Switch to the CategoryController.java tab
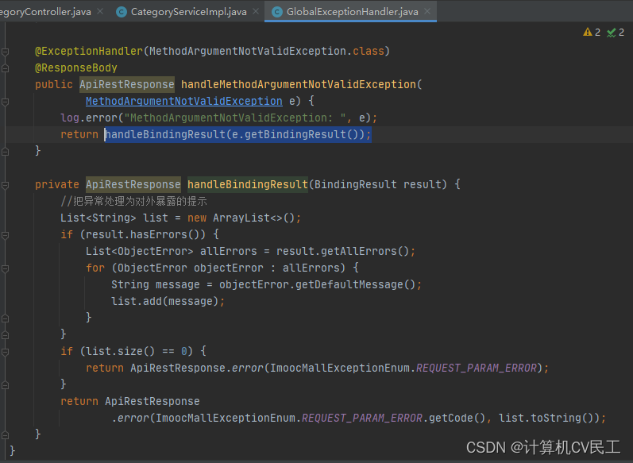The height and width of the screenshot is (463, 633). (48, 12)
